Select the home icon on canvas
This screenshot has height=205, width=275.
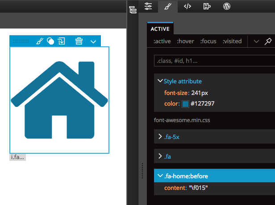click(x=59, y=100)
